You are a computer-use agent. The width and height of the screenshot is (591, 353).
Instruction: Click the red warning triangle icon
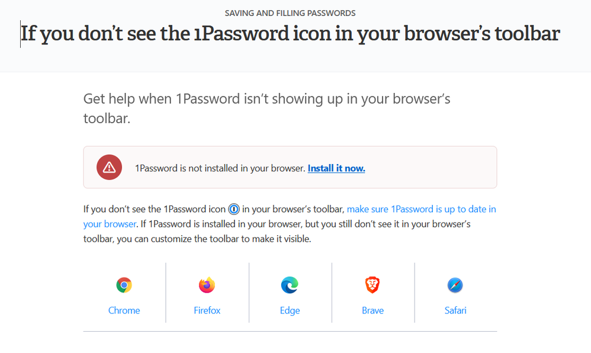click(x=109, y=168)
